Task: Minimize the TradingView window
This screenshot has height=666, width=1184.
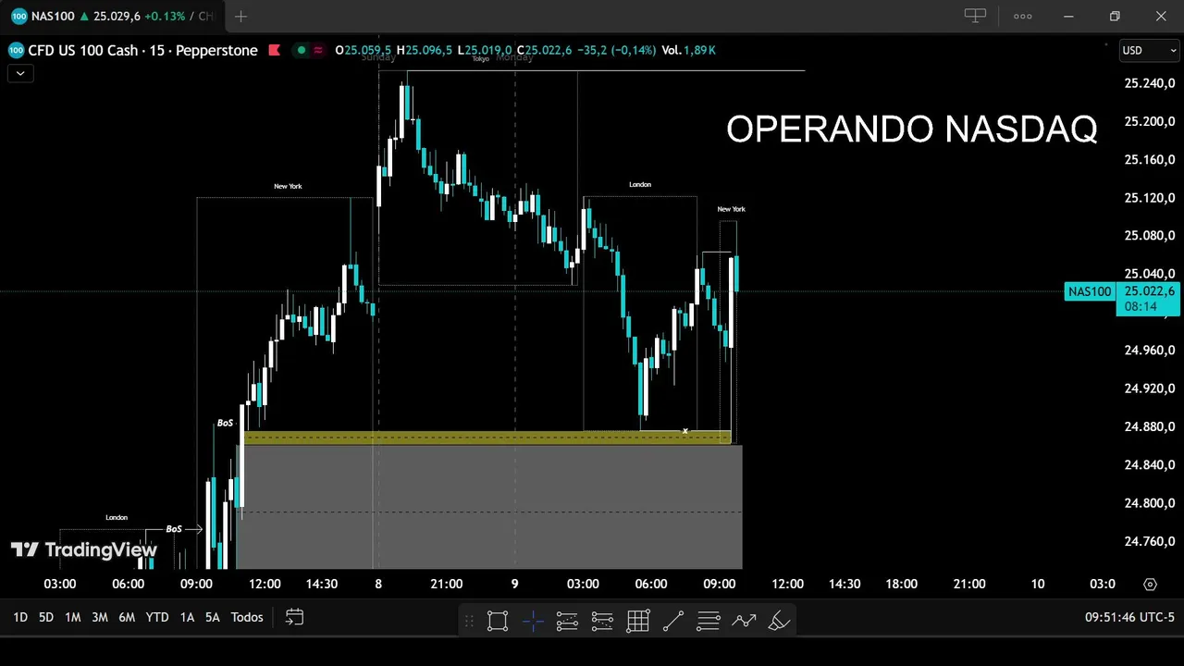Action: click(1068, 16)
